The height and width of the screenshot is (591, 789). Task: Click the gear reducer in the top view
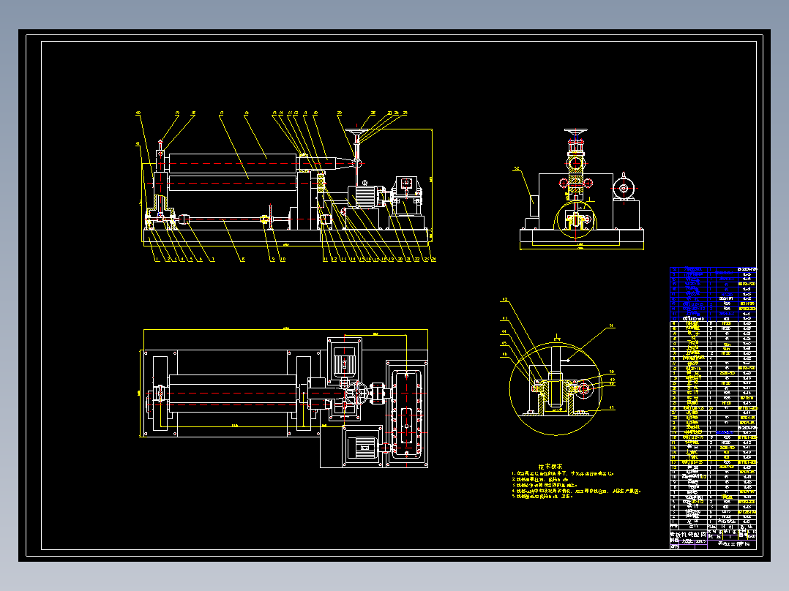tap(407, 413)
